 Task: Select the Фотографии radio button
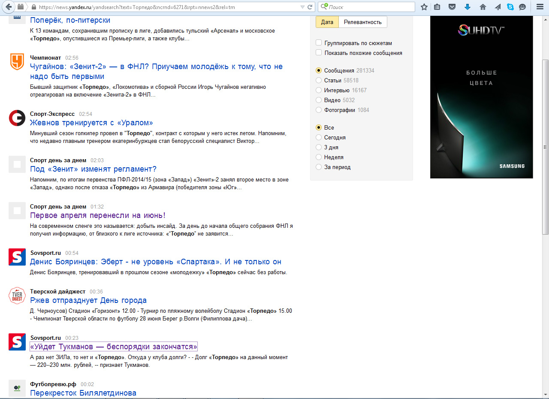pos(319,110)
